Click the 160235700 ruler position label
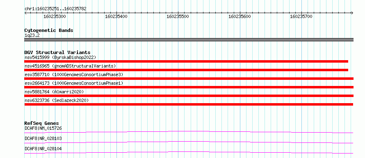 [x=301, y=16]
